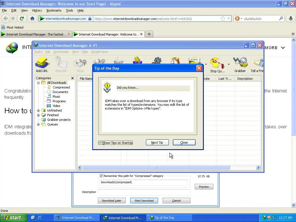This screenshot has width=296, height=222.
Task: Open the browser home page icon
Action: tap(32, 18)
